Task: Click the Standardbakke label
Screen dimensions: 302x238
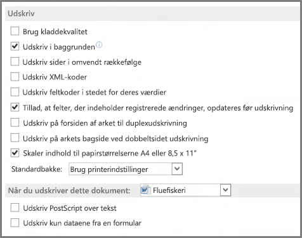Action: (37, 169)
